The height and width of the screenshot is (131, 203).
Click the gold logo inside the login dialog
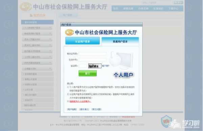pos(69,32)
